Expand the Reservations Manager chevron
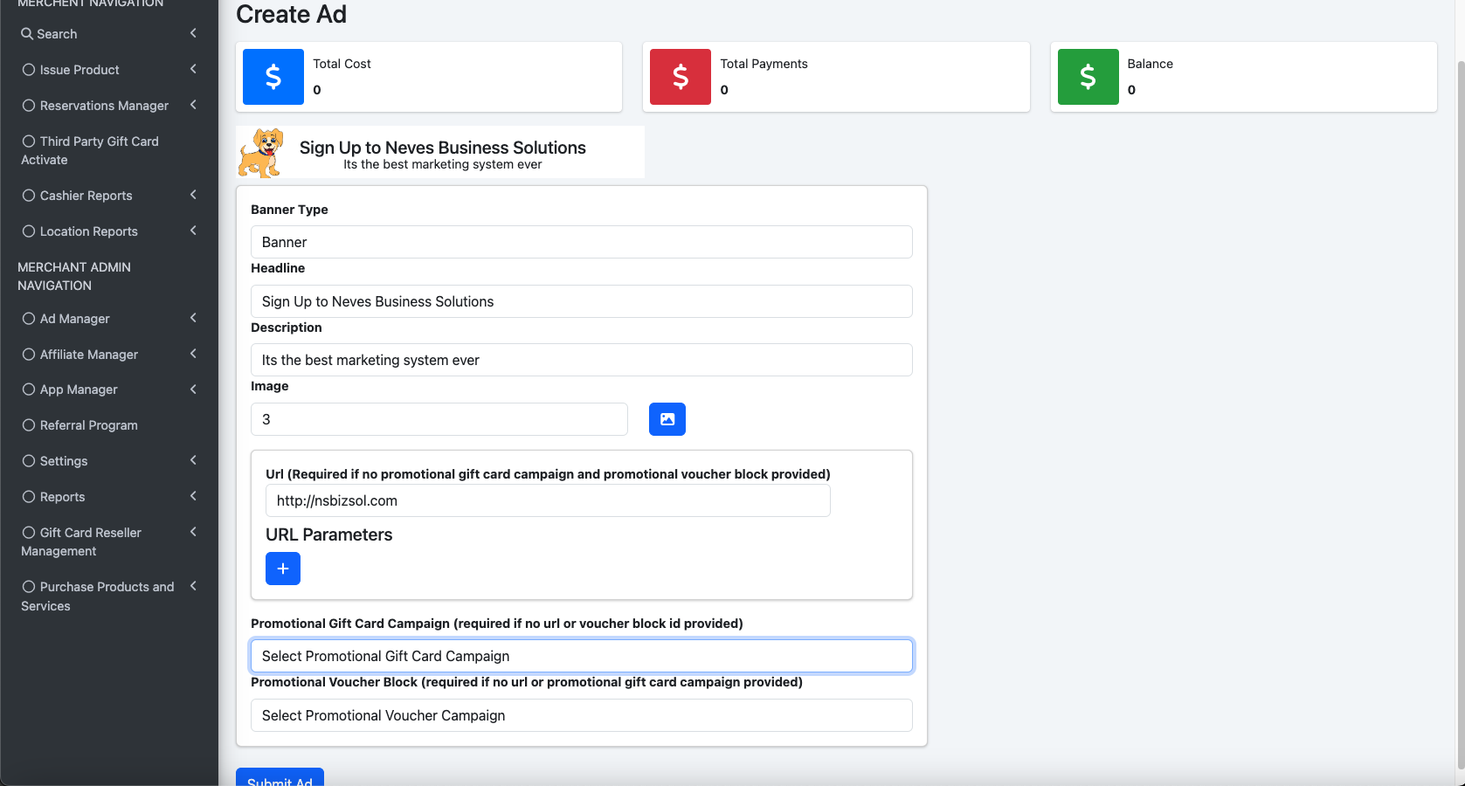Viewport: 1465px width, 786px height. click(x=193, y=105)
